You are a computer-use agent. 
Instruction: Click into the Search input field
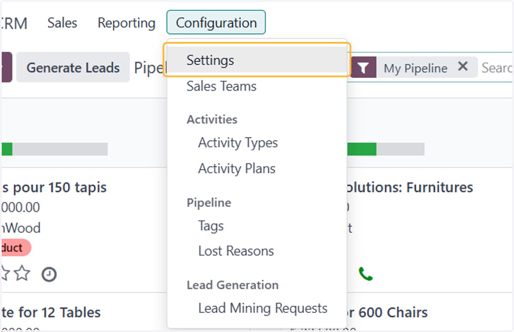[x=496, y=68]
